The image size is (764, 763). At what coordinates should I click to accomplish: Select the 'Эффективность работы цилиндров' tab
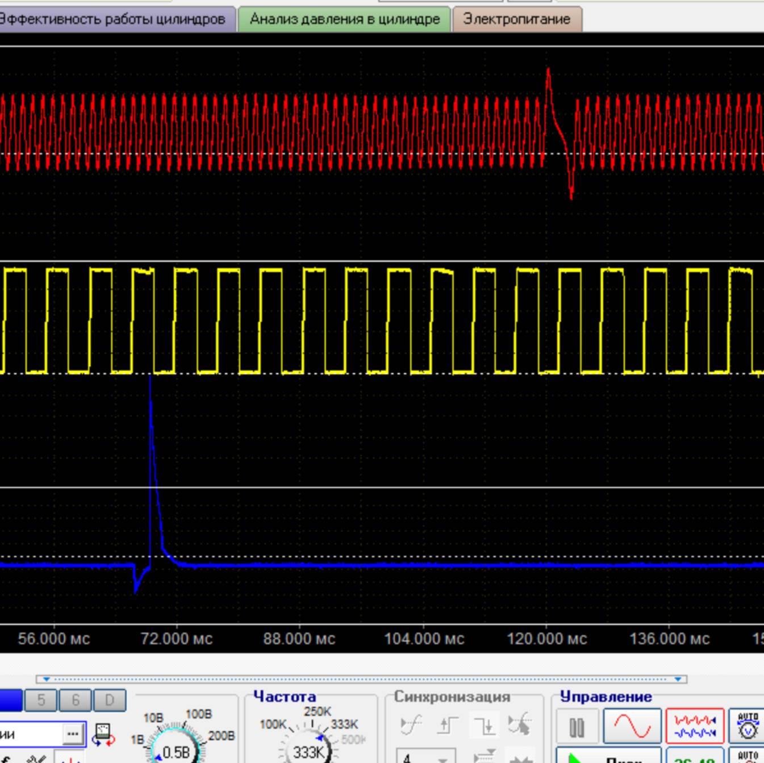click(x=114, y=19)
